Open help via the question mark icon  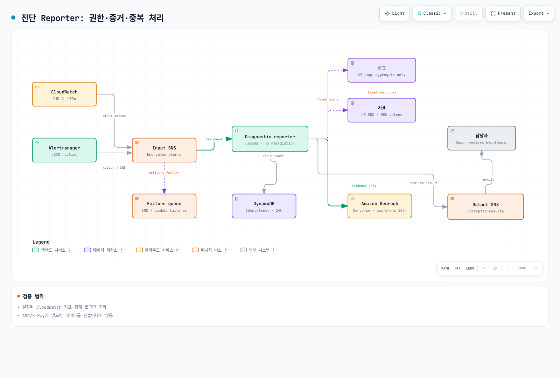495,268
